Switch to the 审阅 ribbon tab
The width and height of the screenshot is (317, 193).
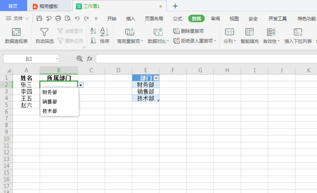(216, 19)
